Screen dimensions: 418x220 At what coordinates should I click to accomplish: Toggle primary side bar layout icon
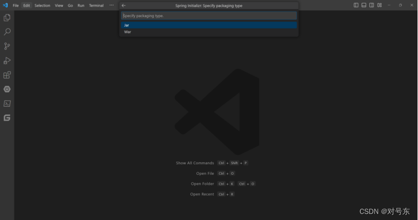pos(356,6)
